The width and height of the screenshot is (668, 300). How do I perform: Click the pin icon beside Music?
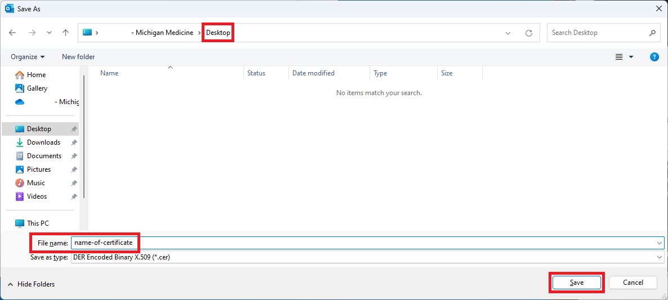[74, 183]
